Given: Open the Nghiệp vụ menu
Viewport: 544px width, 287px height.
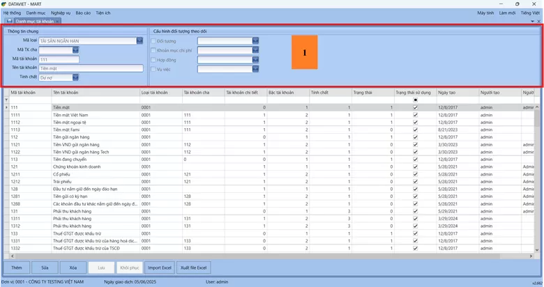Looking at the screenshot, I should coord(61,13).
